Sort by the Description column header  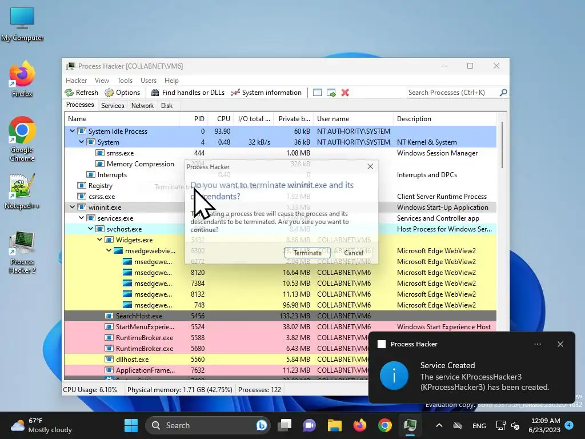pos(444,119)
